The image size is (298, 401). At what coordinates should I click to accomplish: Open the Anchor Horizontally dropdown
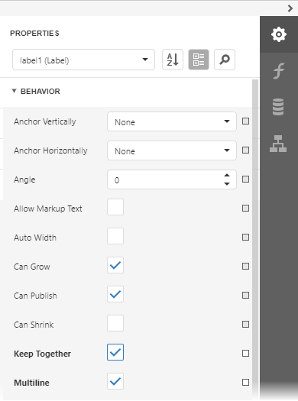172,150
